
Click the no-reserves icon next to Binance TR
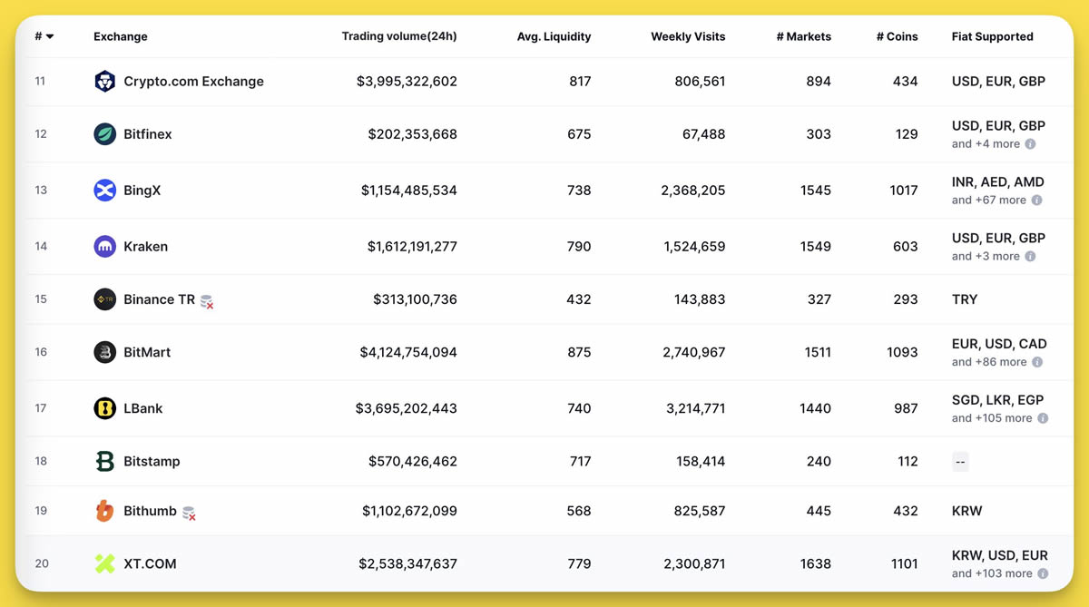207,301
